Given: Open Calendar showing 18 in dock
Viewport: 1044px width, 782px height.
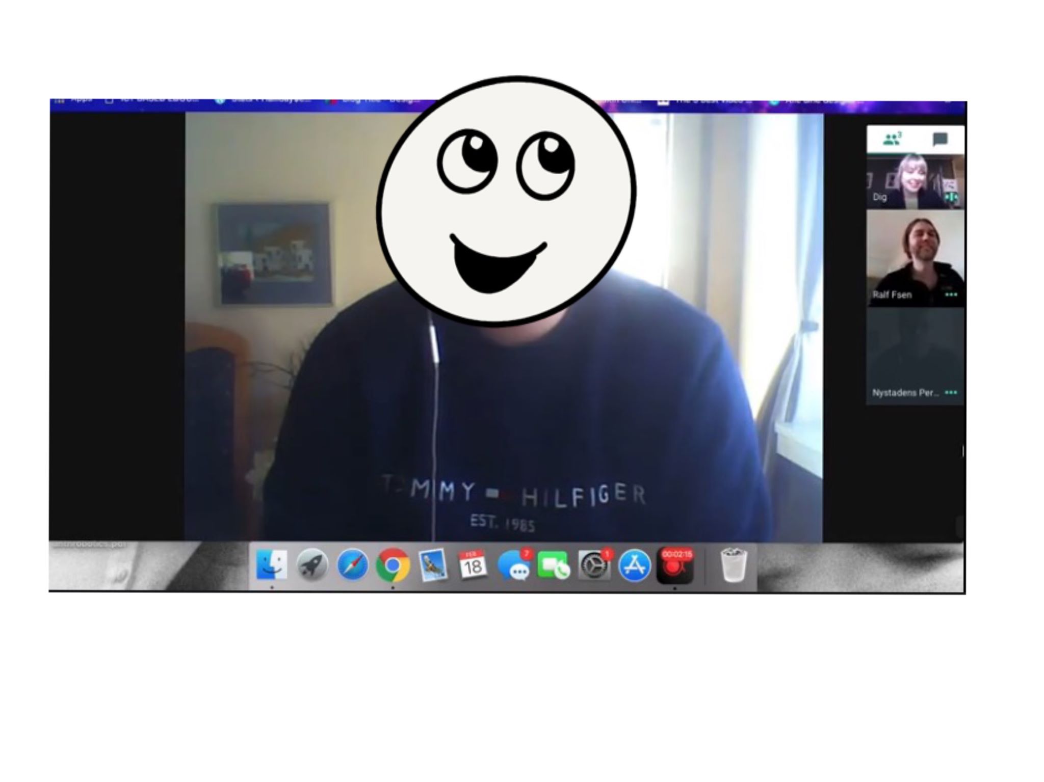Looking at the screenshot, I should point(473,564).
